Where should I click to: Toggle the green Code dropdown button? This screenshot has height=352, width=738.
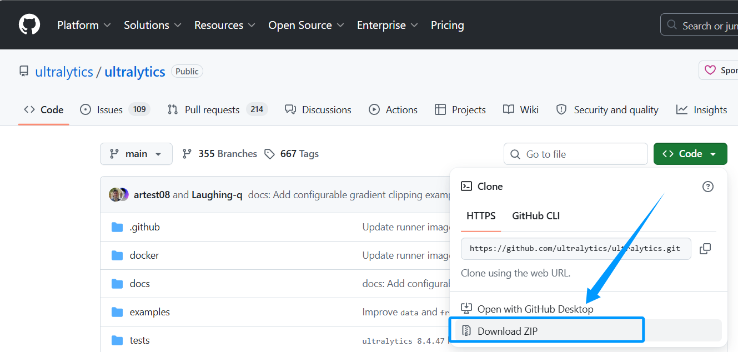pyautogui.click(x=690, y=154)
